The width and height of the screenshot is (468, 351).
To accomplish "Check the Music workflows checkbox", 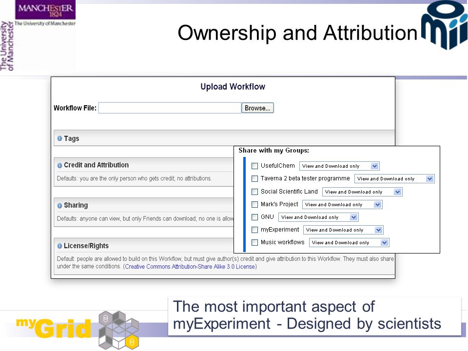I will (x=254, y=242).
